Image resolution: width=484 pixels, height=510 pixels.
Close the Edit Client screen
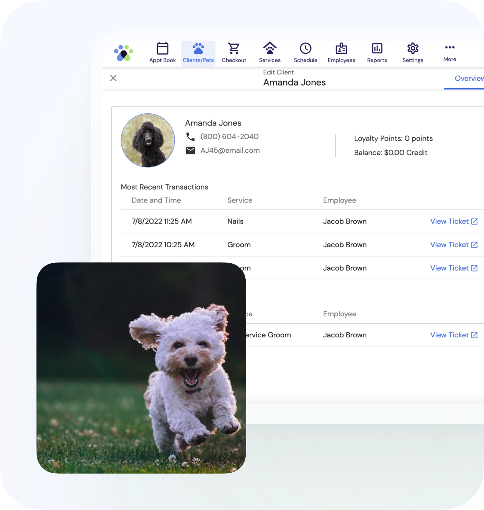coord(113,78)
